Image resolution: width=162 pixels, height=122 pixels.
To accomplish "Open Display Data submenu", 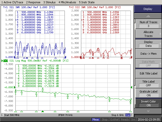I will [148, 44].
